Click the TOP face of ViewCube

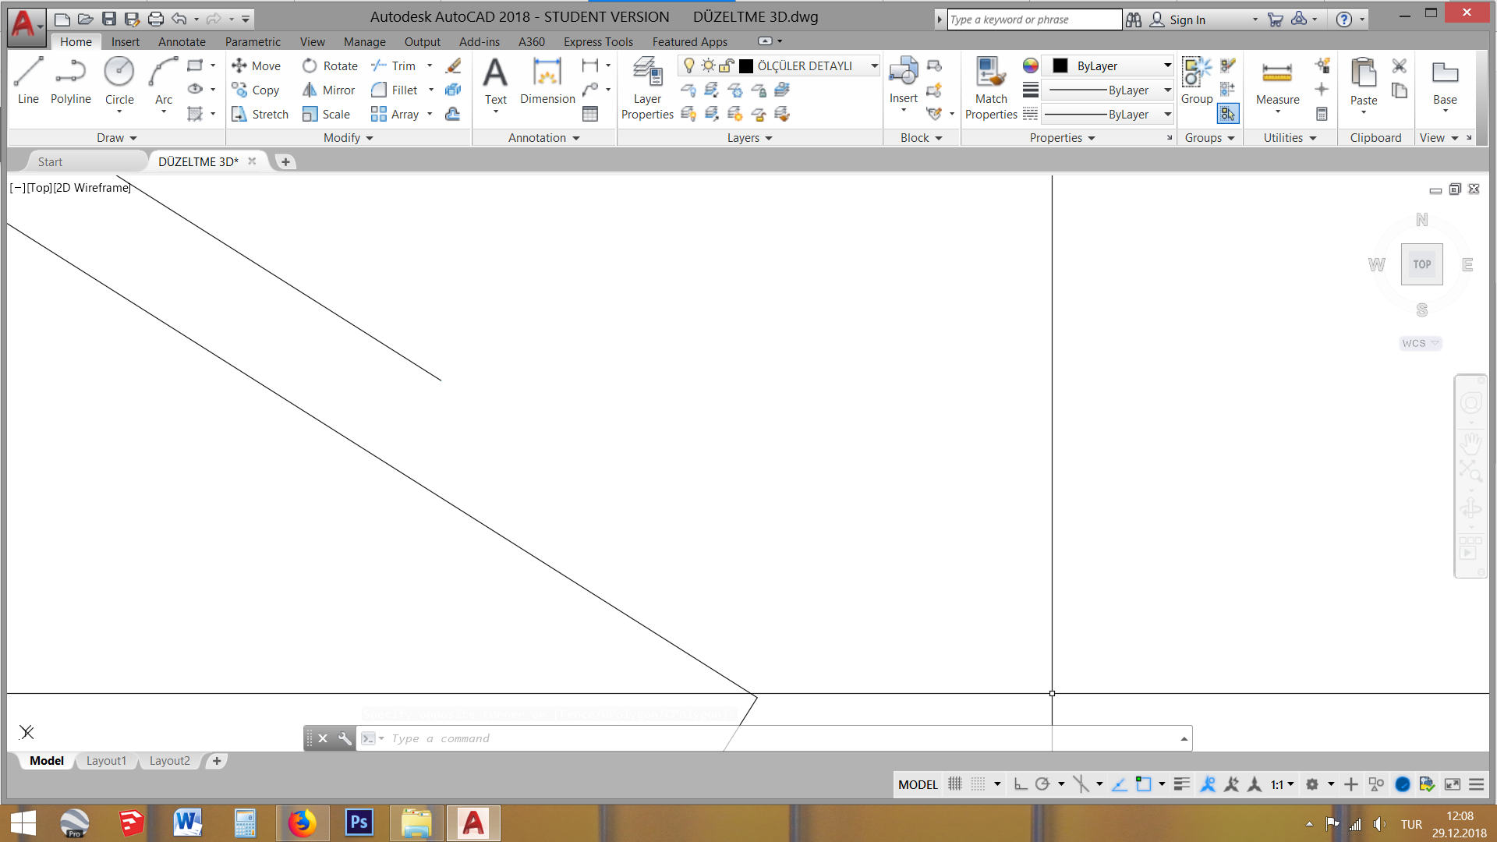tap(1421, 264)
